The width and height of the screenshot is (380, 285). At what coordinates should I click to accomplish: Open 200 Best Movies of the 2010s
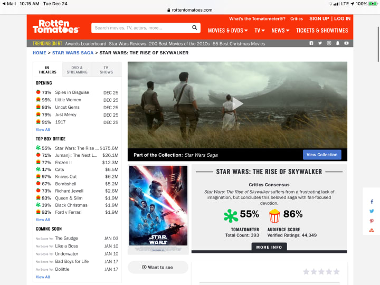179,44
